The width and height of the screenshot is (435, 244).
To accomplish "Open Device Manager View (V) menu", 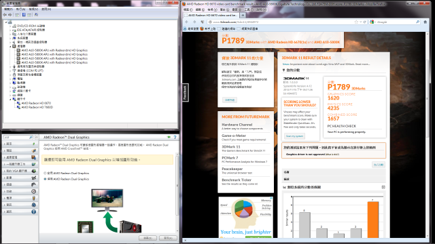I will (x=33, y=9).
